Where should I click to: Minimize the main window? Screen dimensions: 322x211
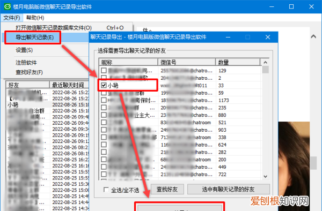tap(272, 6)
